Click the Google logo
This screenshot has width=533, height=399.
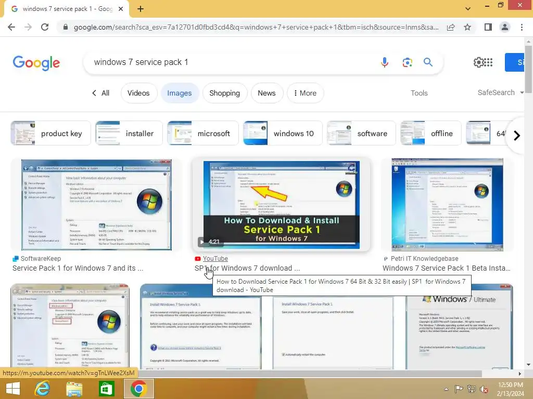36,63
